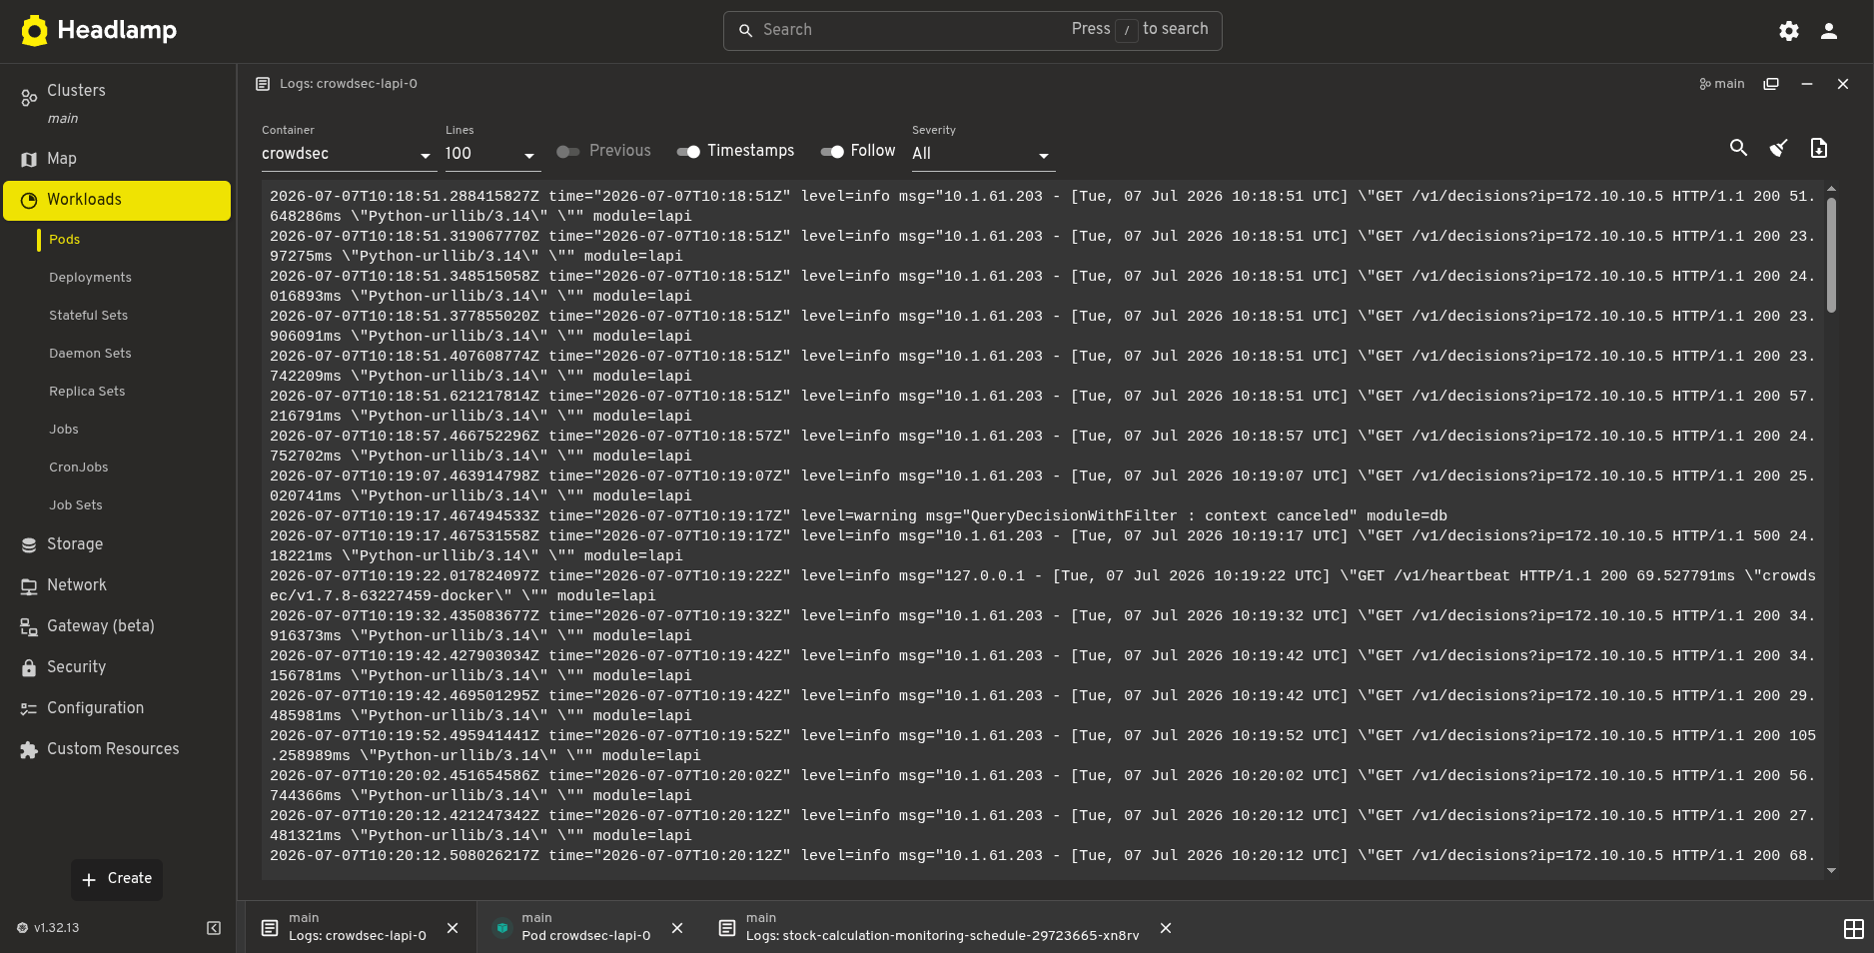The image size is (1874, 953).
Task: Close the stock-calculation-monitoring logs tab
Action: [x=1166, y=928]
